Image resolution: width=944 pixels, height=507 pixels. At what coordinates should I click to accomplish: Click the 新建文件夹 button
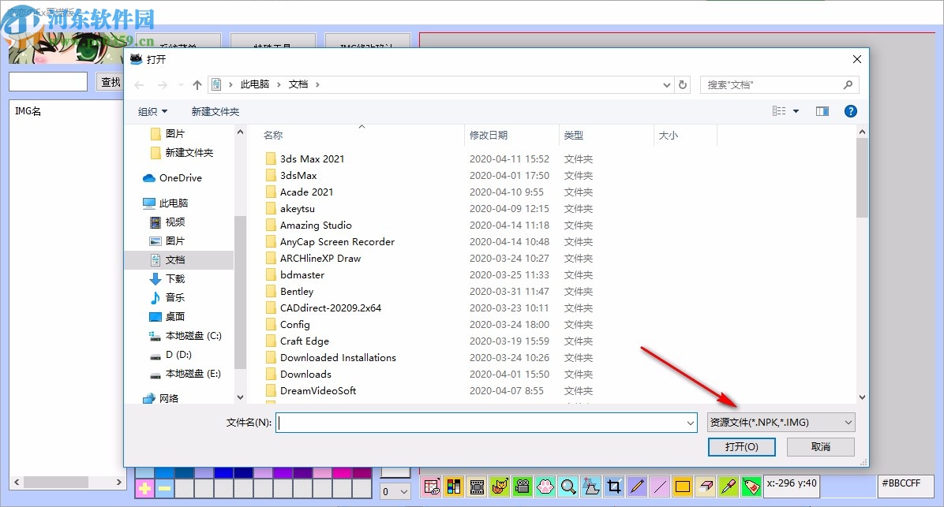[215, 111]
